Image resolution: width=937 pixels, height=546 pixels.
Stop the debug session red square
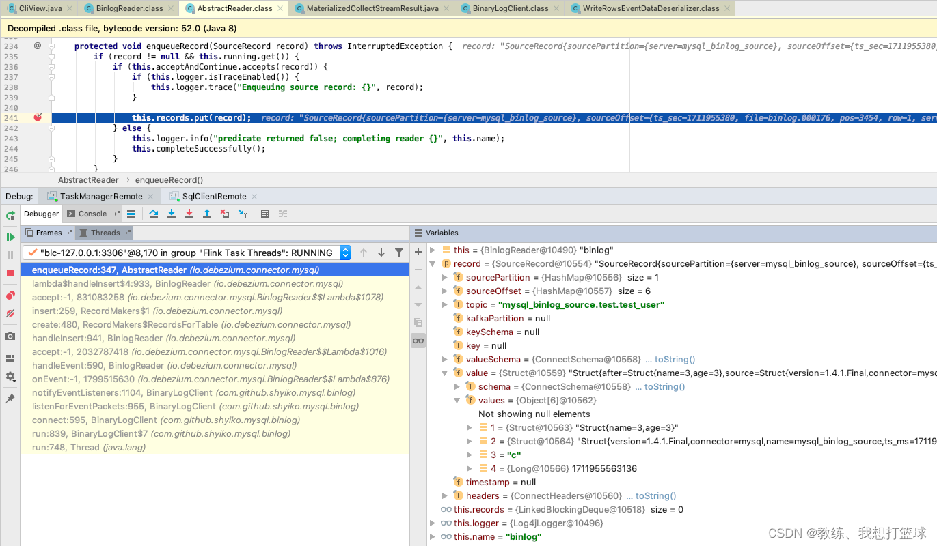tap(10, 272)
